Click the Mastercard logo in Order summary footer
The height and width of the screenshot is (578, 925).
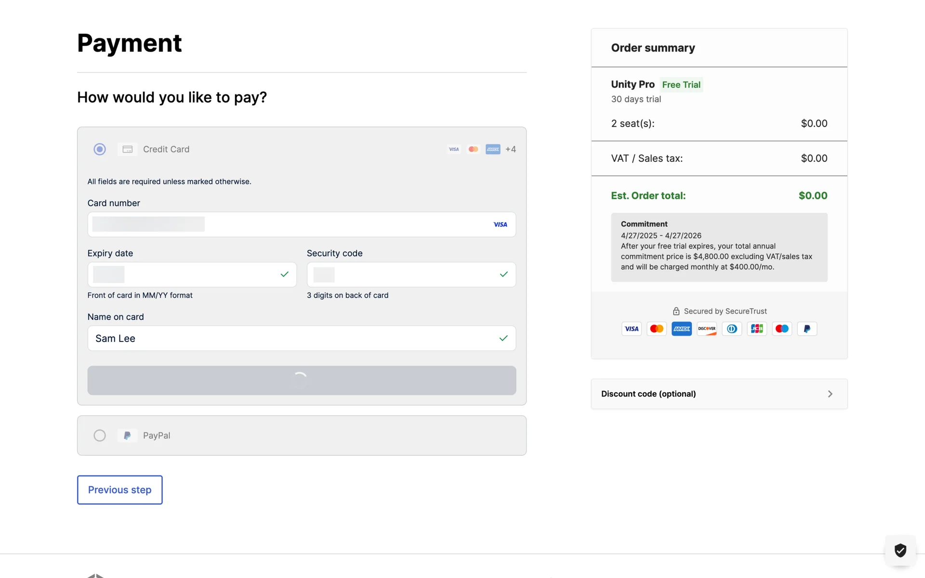point(656,329)
